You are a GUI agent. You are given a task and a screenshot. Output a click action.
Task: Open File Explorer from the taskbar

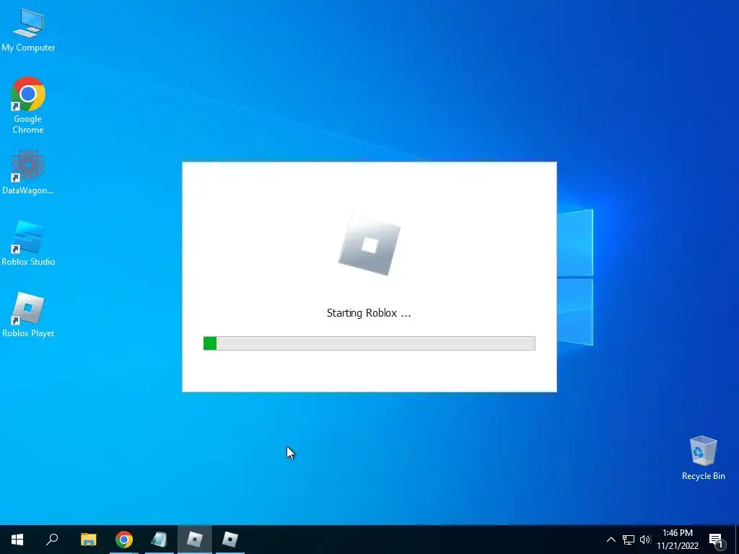tap(88, 540)
